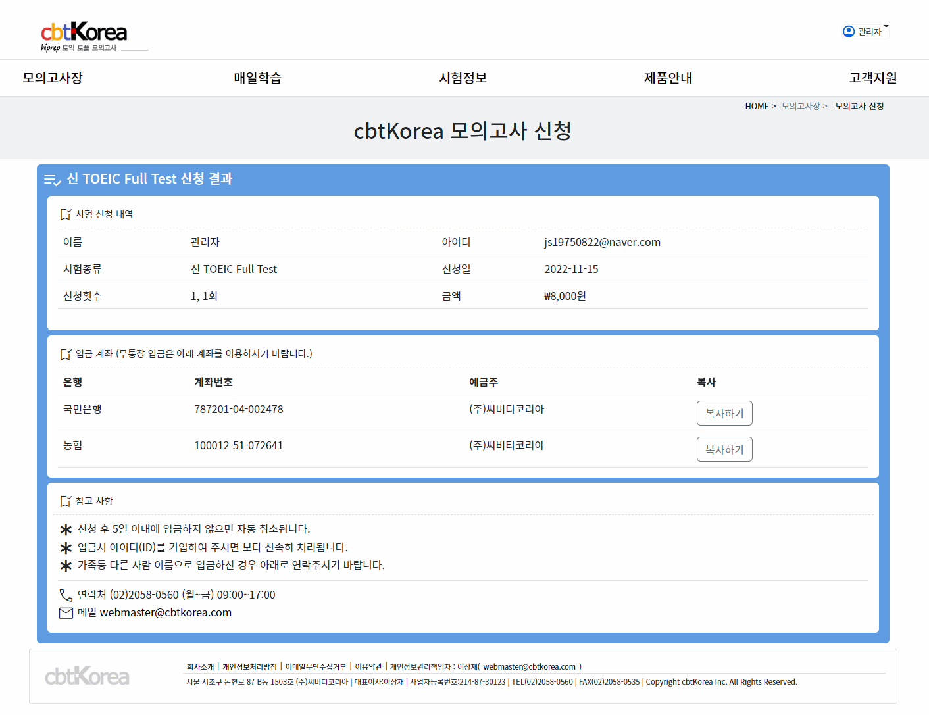
Task: Select account number 100012-51-072641
Action: (239, 445)
